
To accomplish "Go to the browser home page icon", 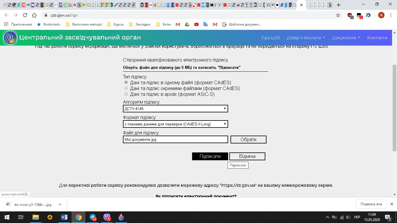I will point(34,15).
